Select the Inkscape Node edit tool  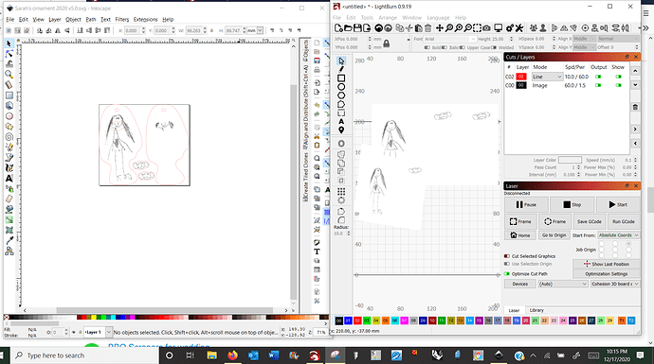click(x=9, y=54)
